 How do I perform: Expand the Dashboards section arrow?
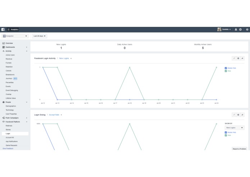[27, 47]
